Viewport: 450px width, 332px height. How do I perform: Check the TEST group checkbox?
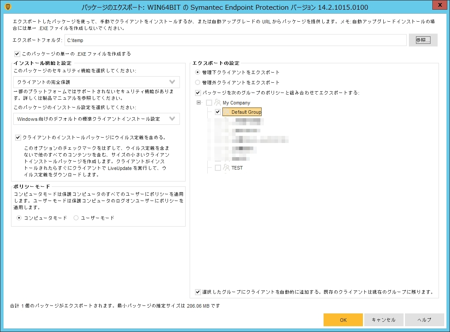(x=218, y=168)
